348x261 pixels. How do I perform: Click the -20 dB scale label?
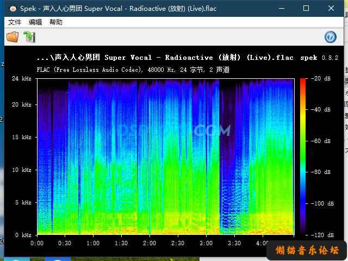321,78
